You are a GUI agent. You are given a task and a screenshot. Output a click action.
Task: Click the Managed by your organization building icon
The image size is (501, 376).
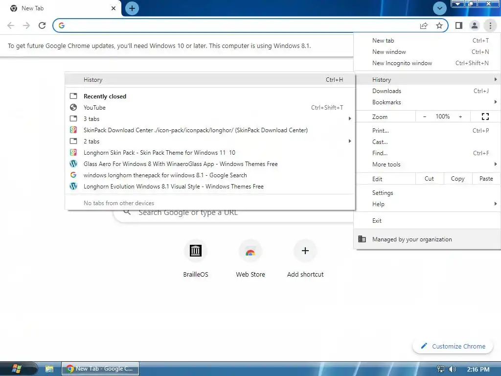[x=362, y=239]
